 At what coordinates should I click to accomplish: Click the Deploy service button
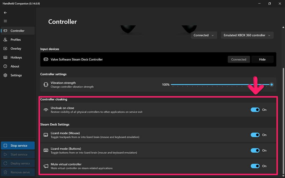18,163
